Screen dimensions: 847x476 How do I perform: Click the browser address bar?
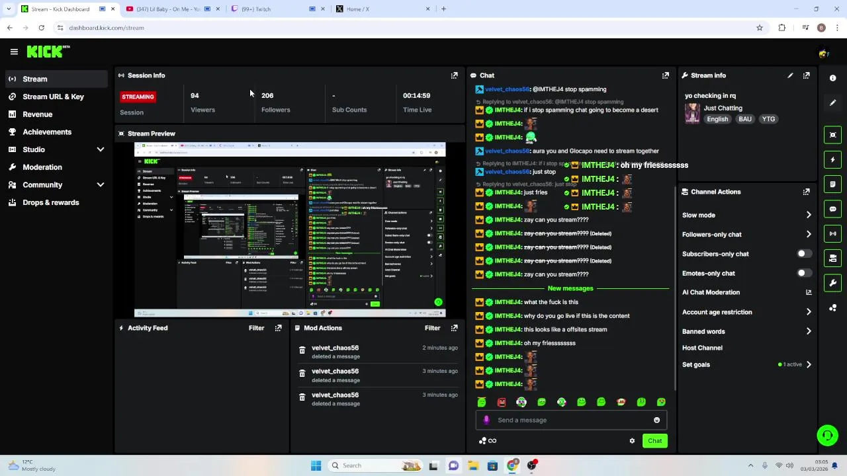(x=404, y=28)
